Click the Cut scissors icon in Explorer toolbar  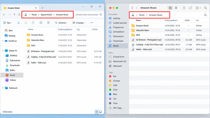point(18,23)
